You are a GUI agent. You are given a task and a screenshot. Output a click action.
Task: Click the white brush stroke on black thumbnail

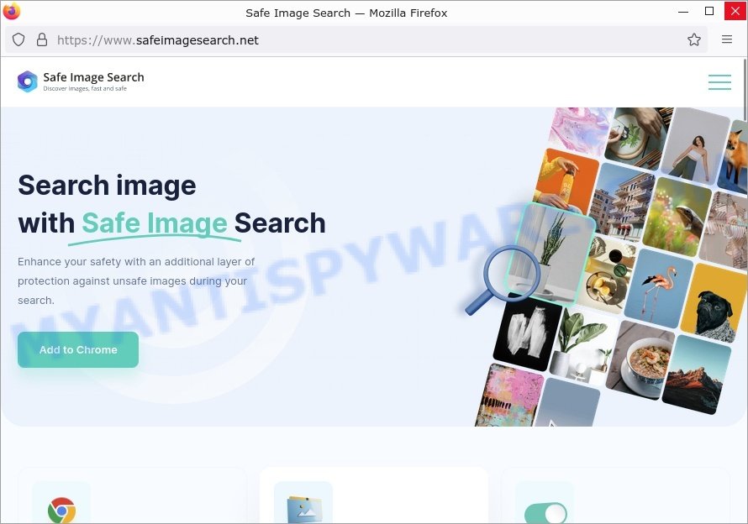[x=529, y=332]
